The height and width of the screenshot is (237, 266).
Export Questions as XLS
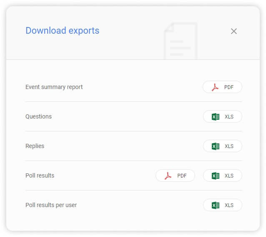tap(222, 117)
